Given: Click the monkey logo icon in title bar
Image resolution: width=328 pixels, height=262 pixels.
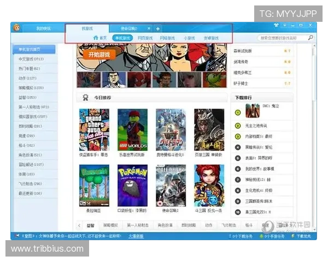Looking at the screenshot, I should tap(17, 28).
